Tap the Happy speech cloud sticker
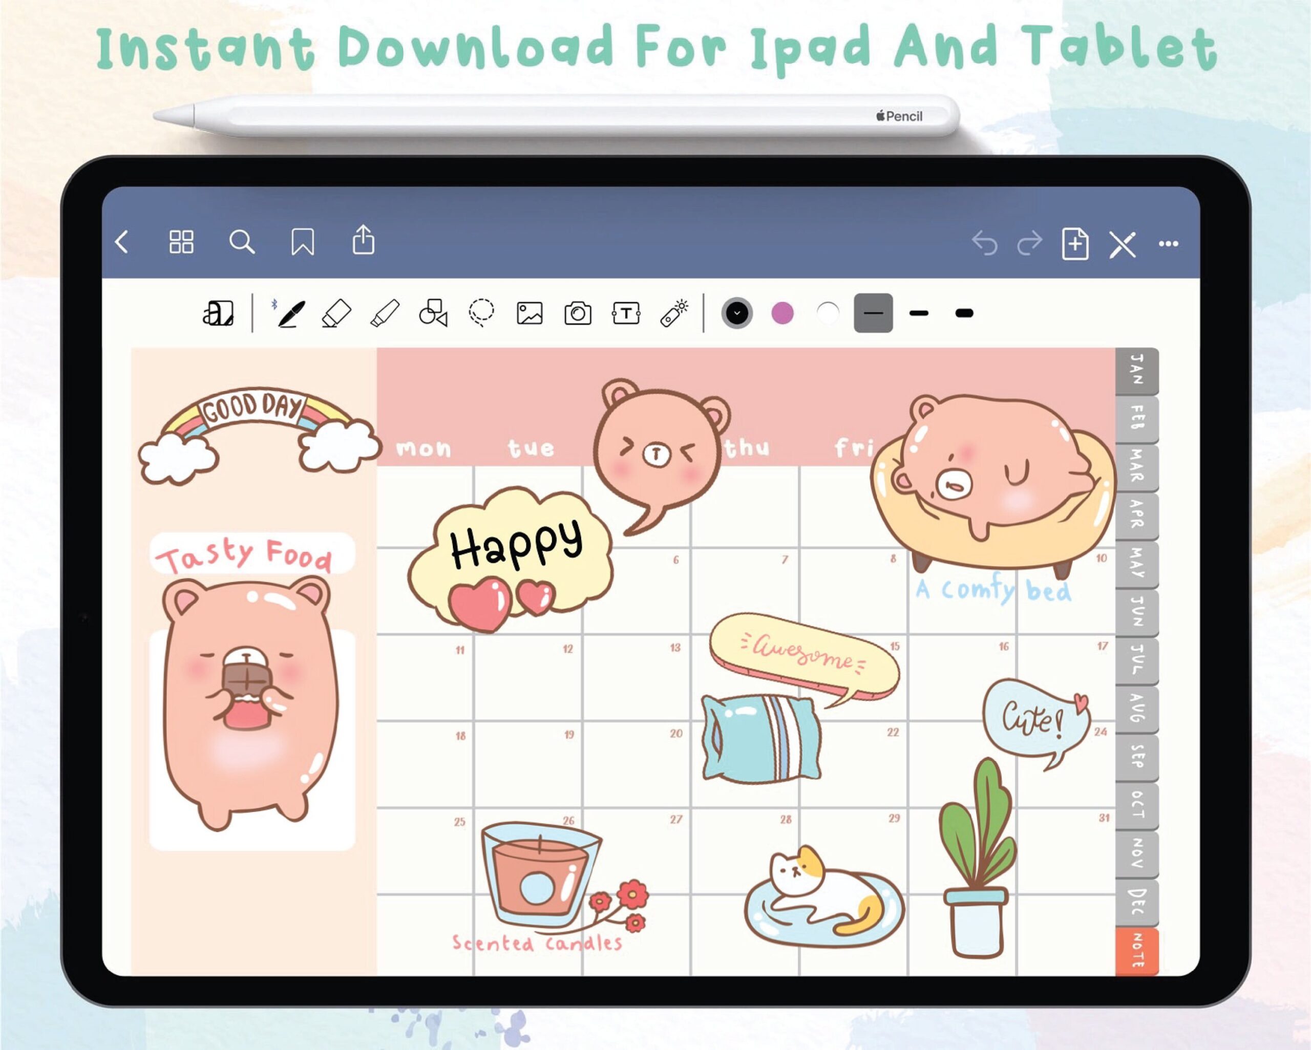The image size is (1311, 1050). click(x=511, y=560)
